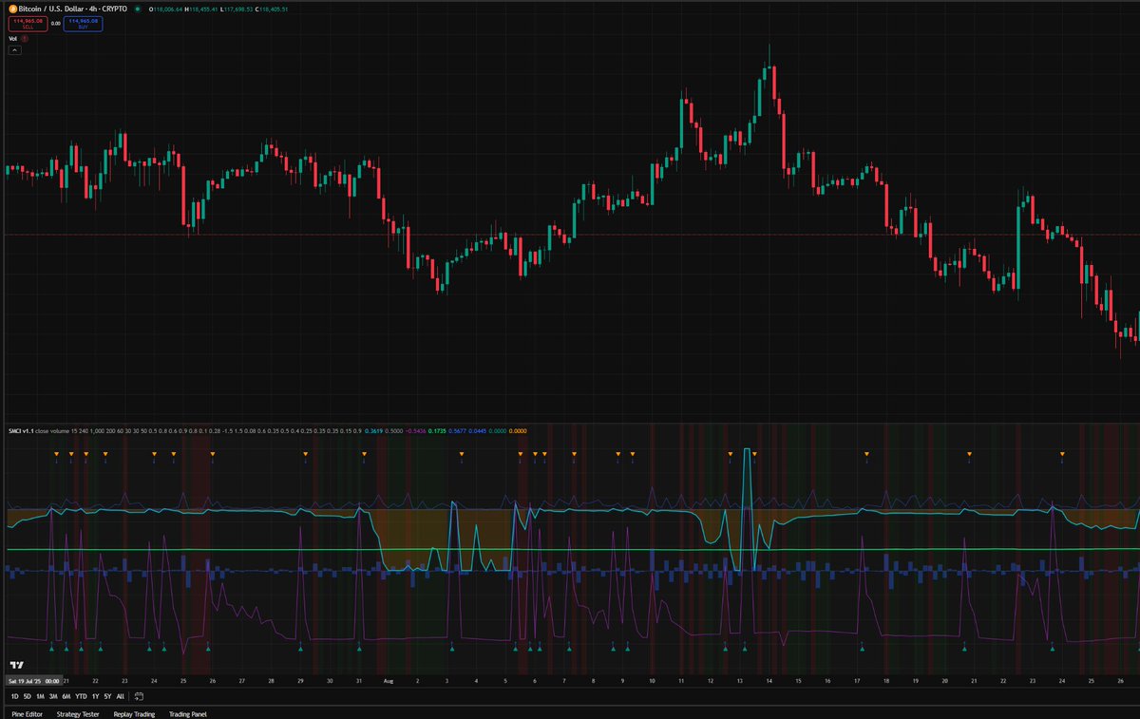Image resolution: width=1140 pixels, height=719 pixels.
Task: Select the YTD time range
Action: pos(81,696)
